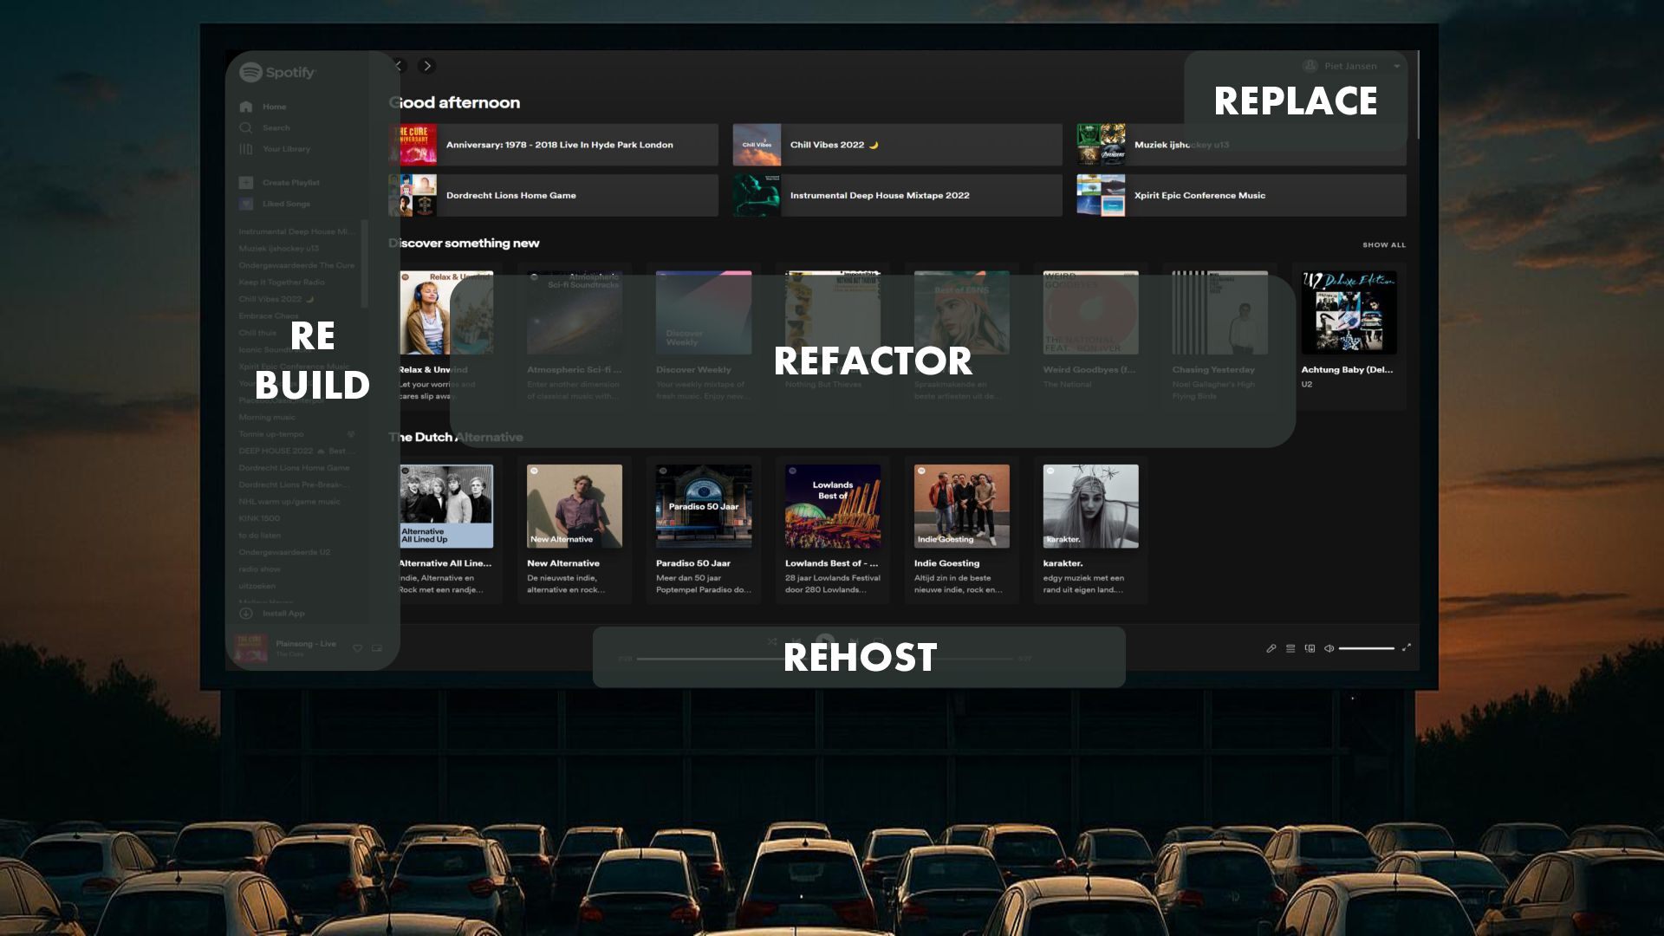The width and height of the screenshot is (1664, 936).
Task: Open the connect to a device icon
Action: click(1310, 648)
